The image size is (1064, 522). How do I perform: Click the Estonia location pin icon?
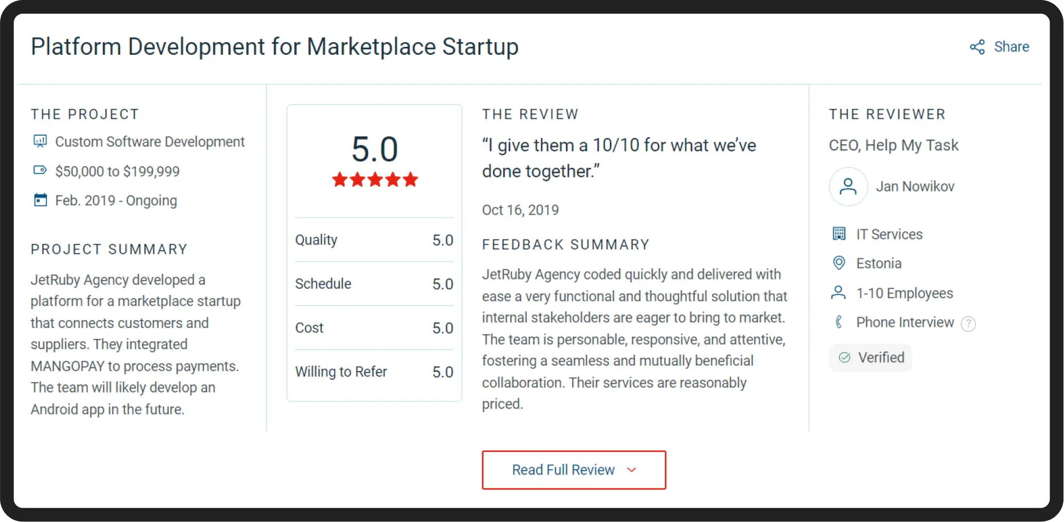839,263
